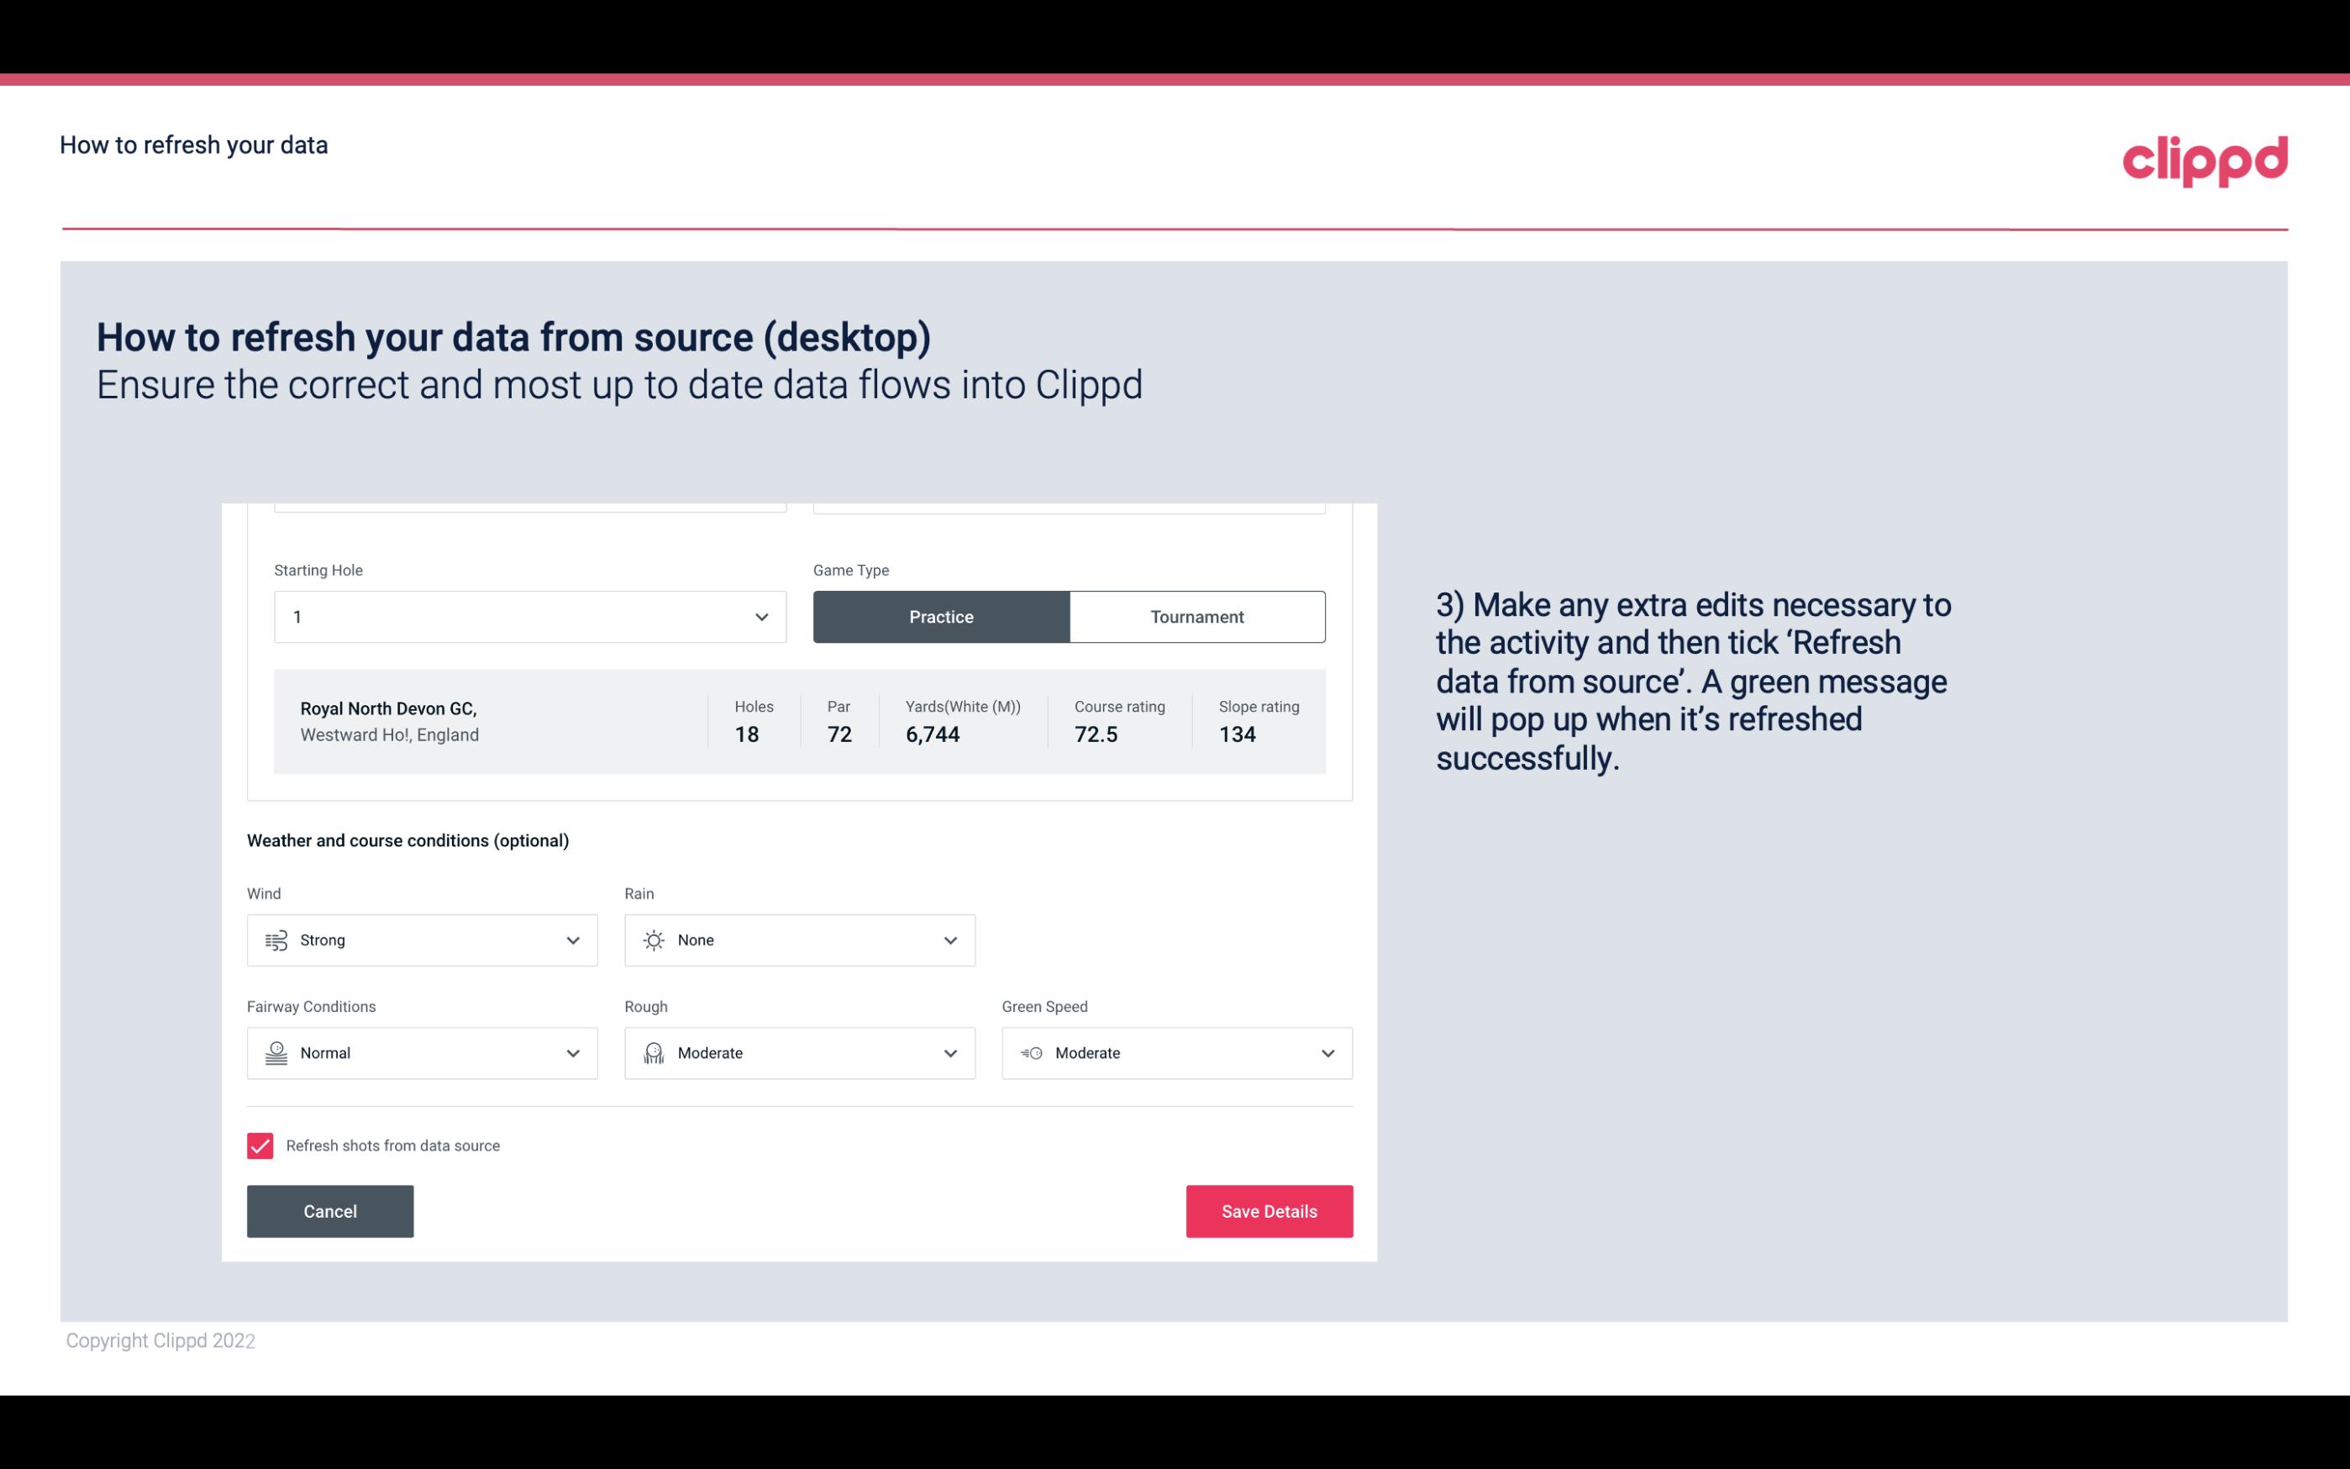This screenshot has width=2350, height=1469.
Task: Click Cancel button
Action: [330, 1210]
